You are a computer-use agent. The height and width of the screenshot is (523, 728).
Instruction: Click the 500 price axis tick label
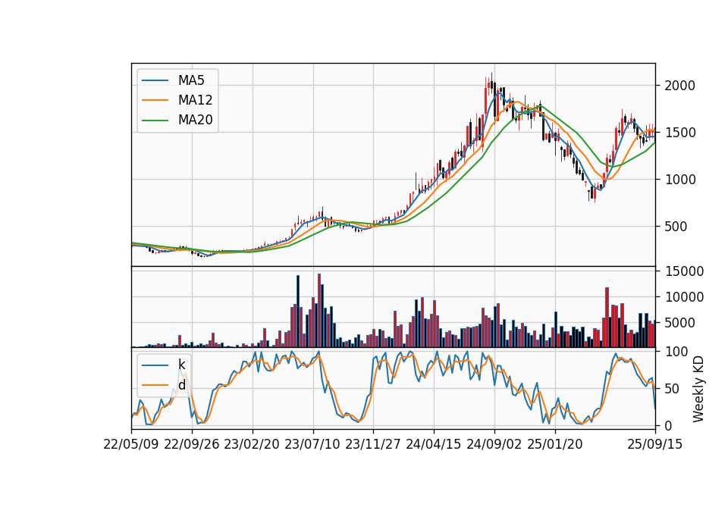[676, 227]
